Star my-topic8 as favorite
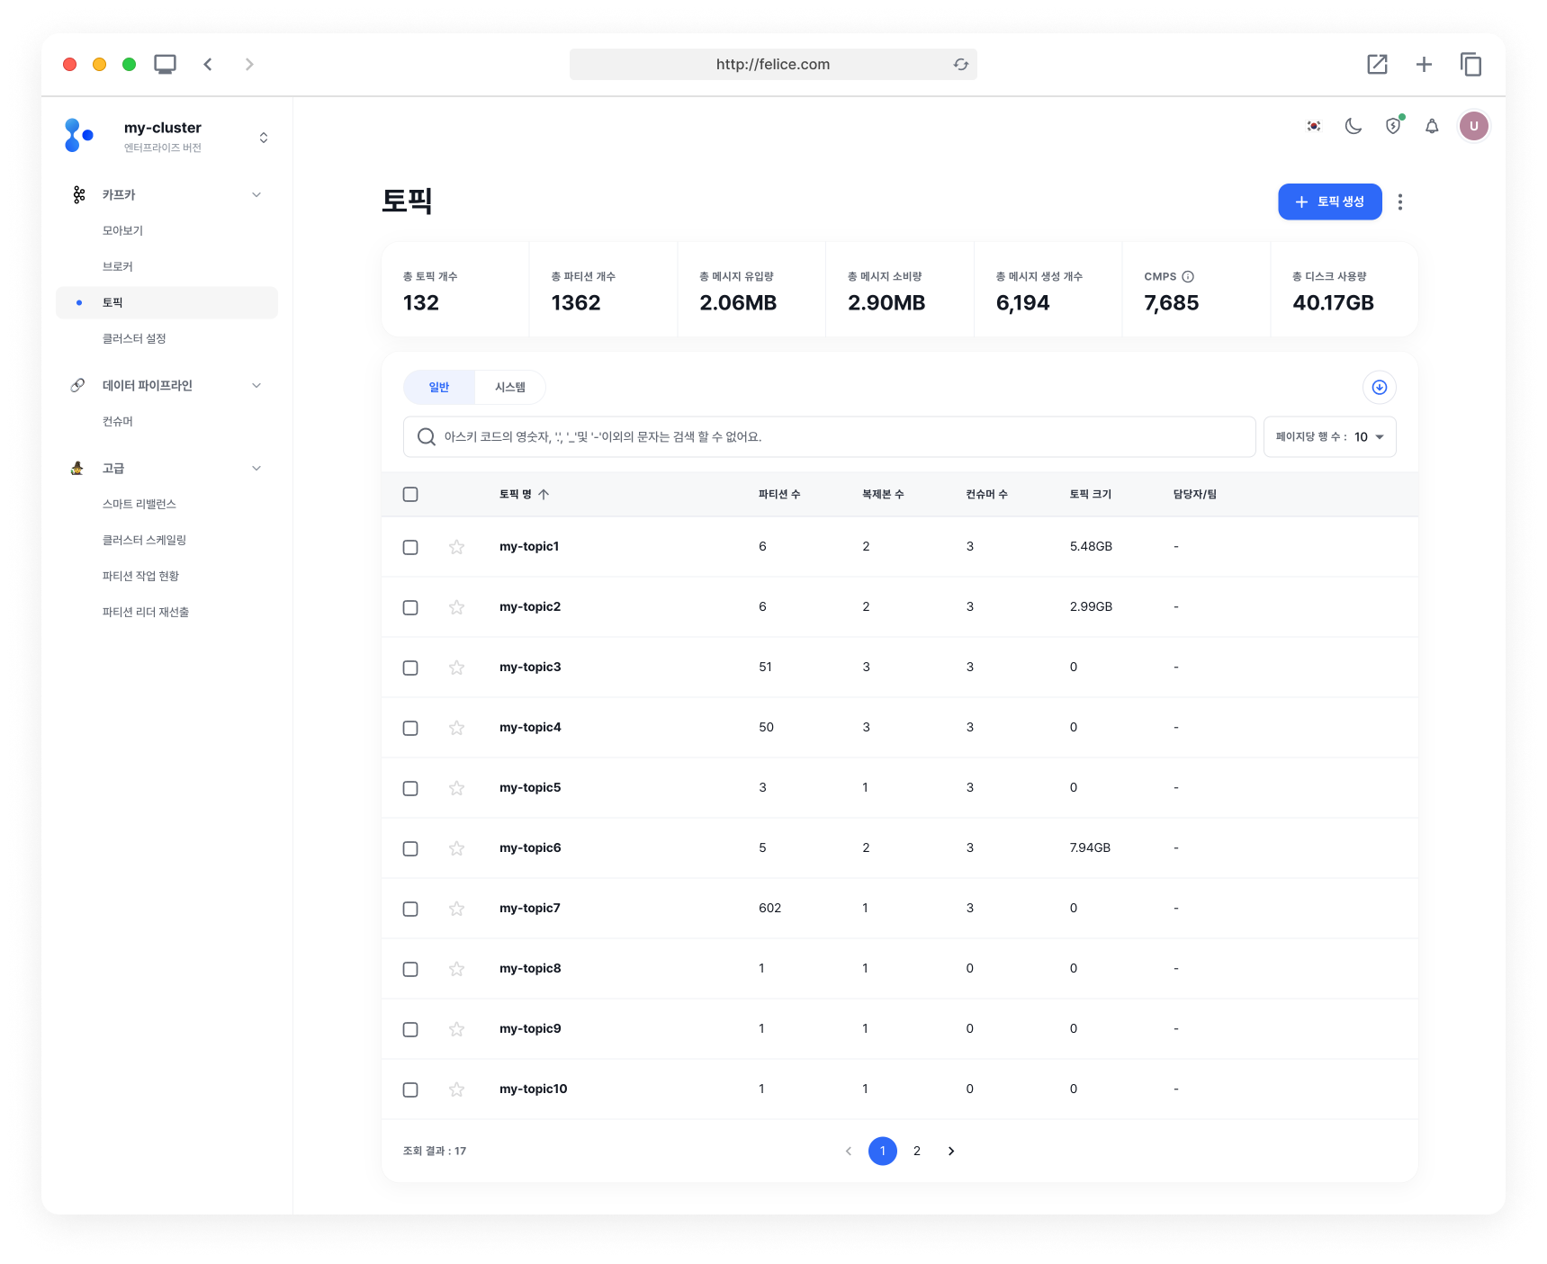 [x=456, y=969]
